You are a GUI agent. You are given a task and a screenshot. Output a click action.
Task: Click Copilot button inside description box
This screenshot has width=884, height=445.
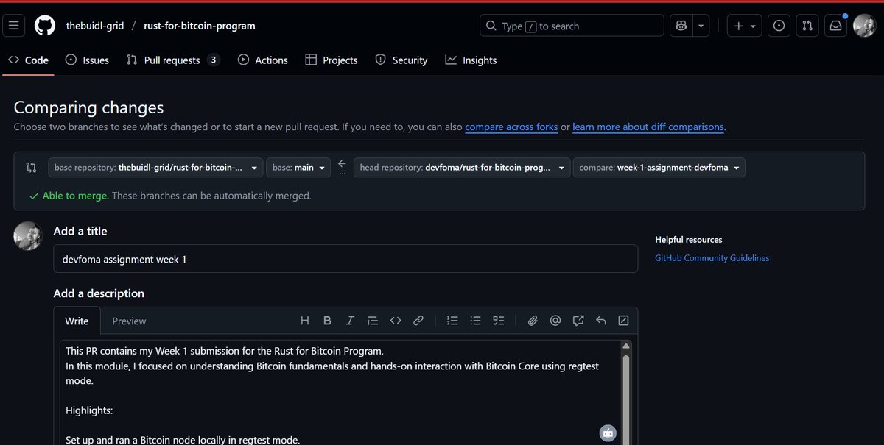(x=608, y=432)
